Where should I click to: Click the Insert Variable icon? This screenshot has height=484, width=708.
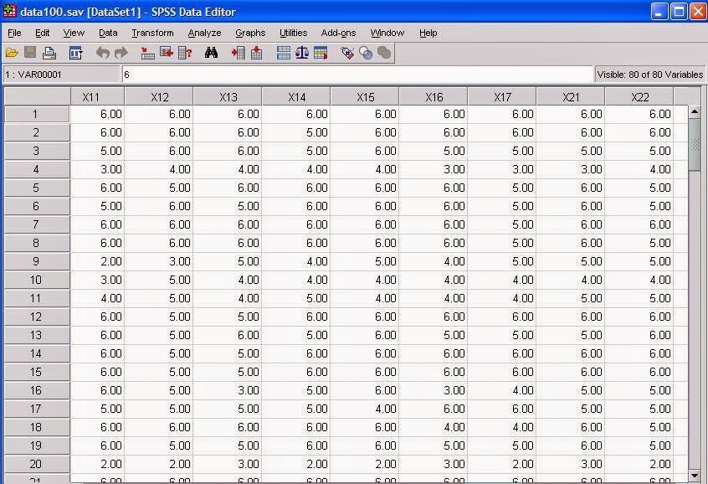click(256, 53)
